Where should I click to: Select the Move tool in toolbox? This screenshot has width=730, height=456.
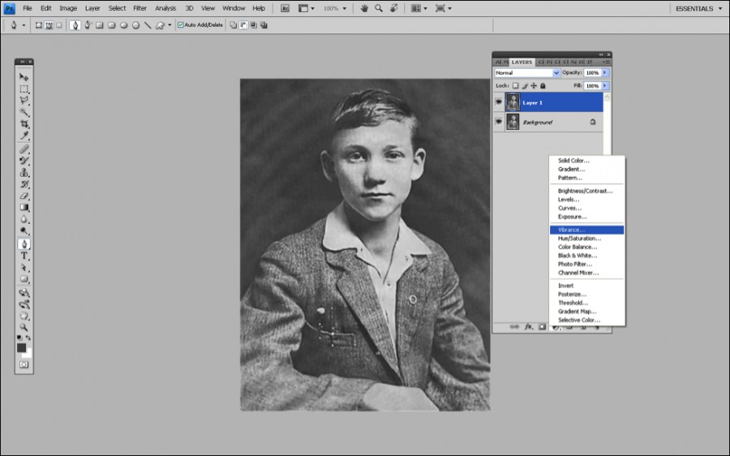tap(24, 77)
